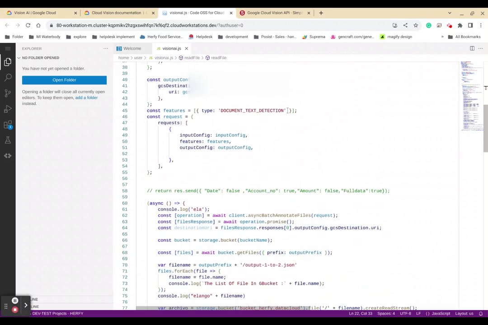Open the Search view in activity bar
The image size is (488, 325).
[8, 78]
